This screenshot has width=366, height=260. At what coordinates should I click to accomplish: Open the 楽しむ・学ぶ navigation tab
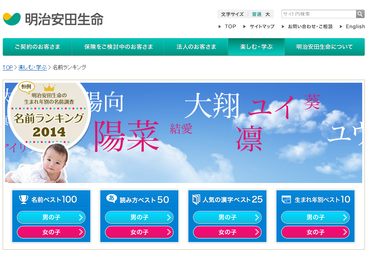coord(256,47)
